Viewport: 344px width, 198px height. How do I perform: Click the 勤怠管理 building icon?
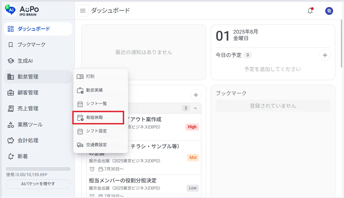tap(10, 77)
